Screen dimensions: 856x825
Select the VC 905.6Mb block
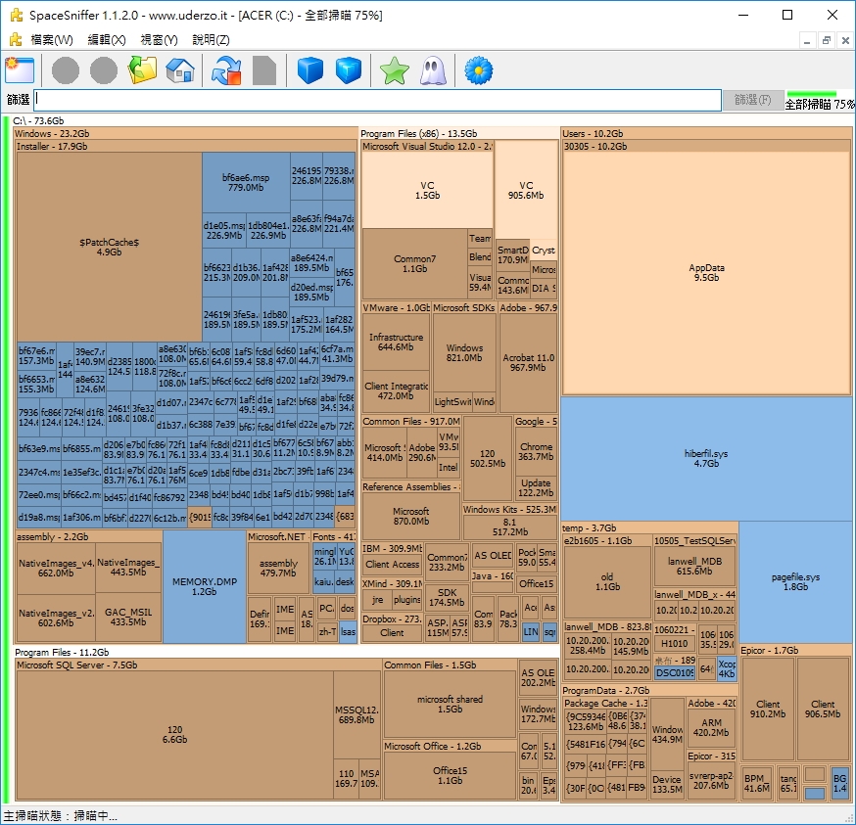[526, 191]
